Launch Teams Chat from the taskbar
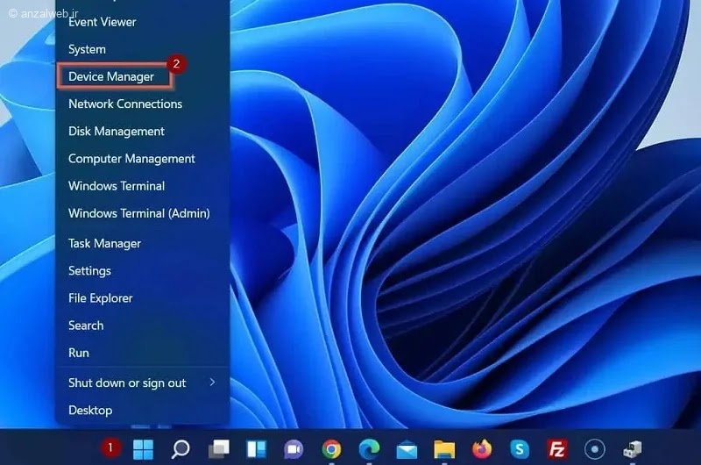Screen dimensions: 701x465 [x=294, y=449]
